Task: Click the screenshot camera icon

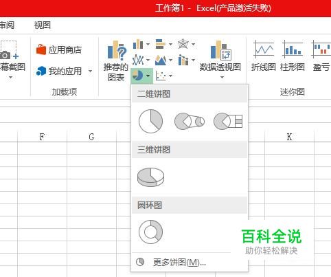Action: coord(9,50)
